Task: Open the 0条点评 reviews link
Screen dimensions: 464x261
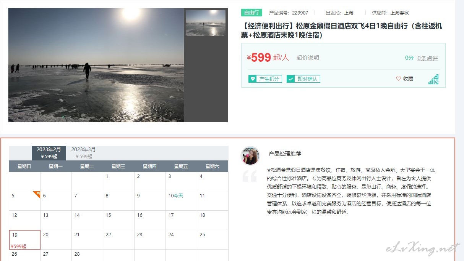Action: [428, 58]
